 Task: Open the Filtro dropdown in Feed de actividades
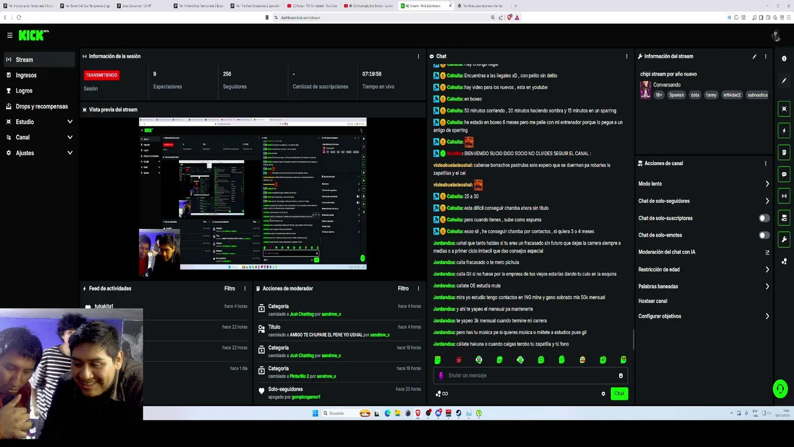point(230,289)
